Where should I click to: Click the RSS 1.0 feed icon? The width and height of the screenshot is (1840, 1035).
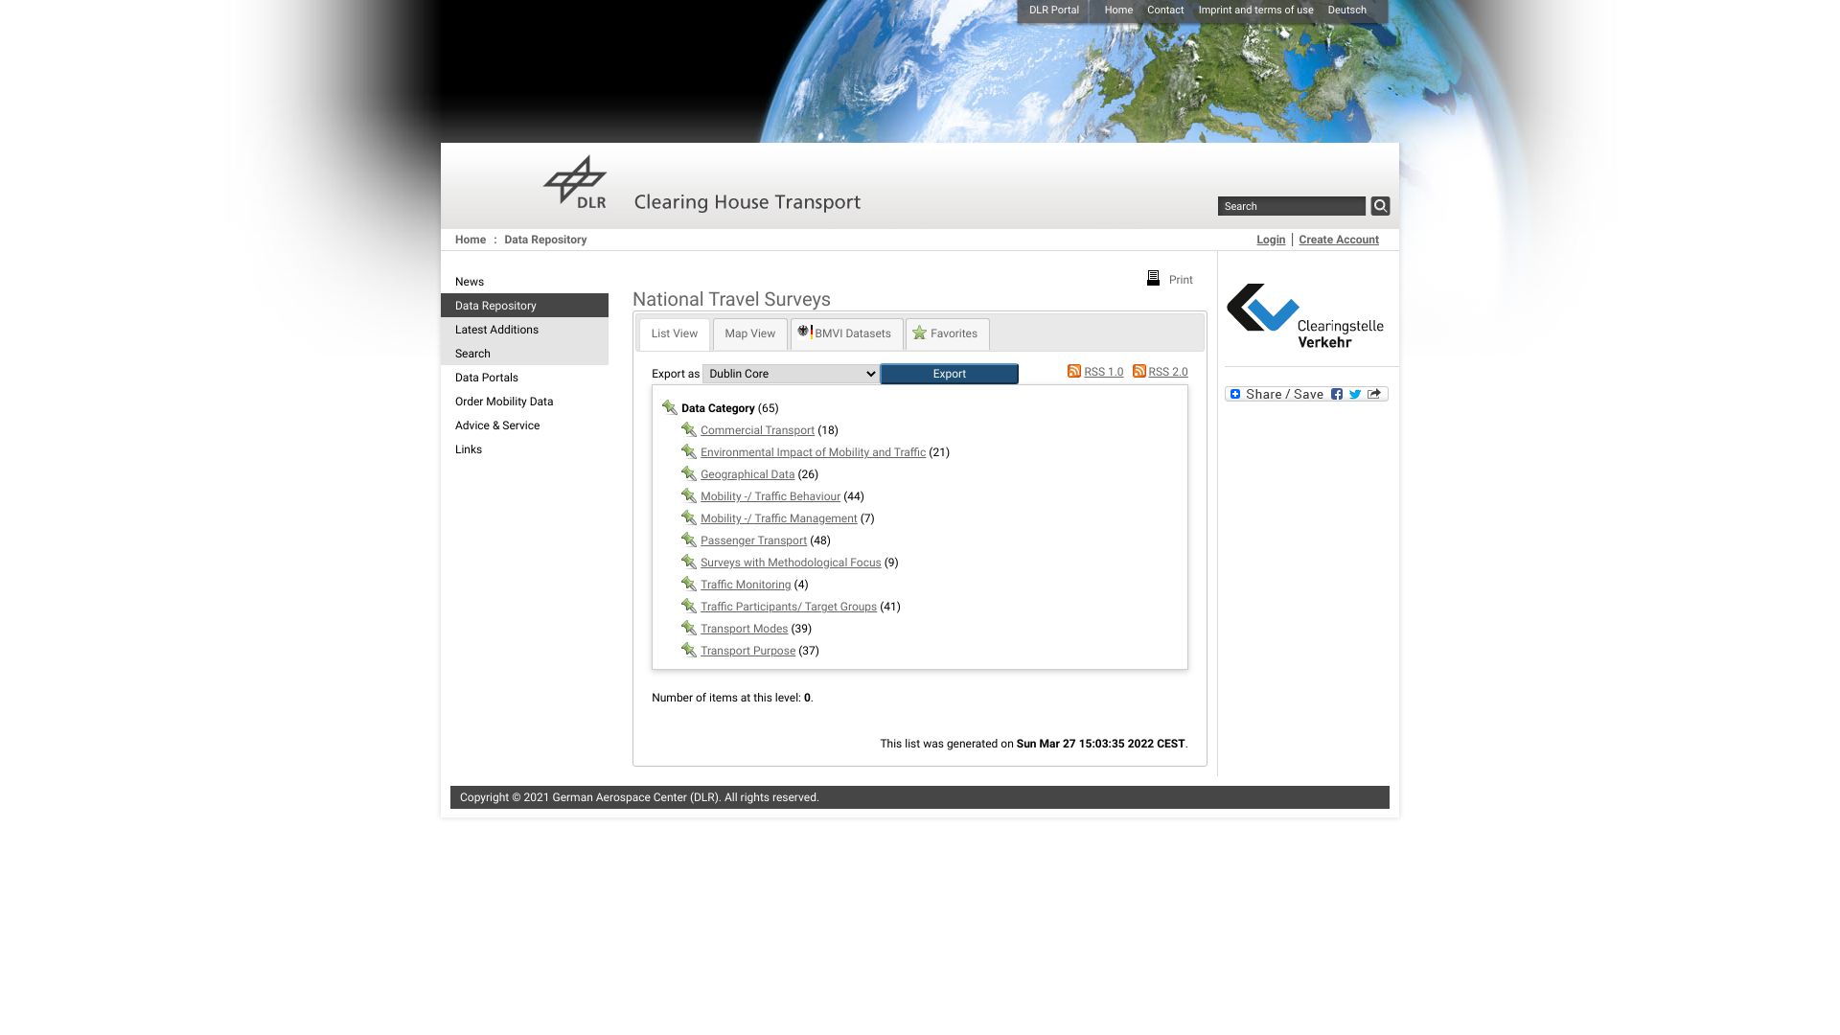click(x=1073, y=370)
